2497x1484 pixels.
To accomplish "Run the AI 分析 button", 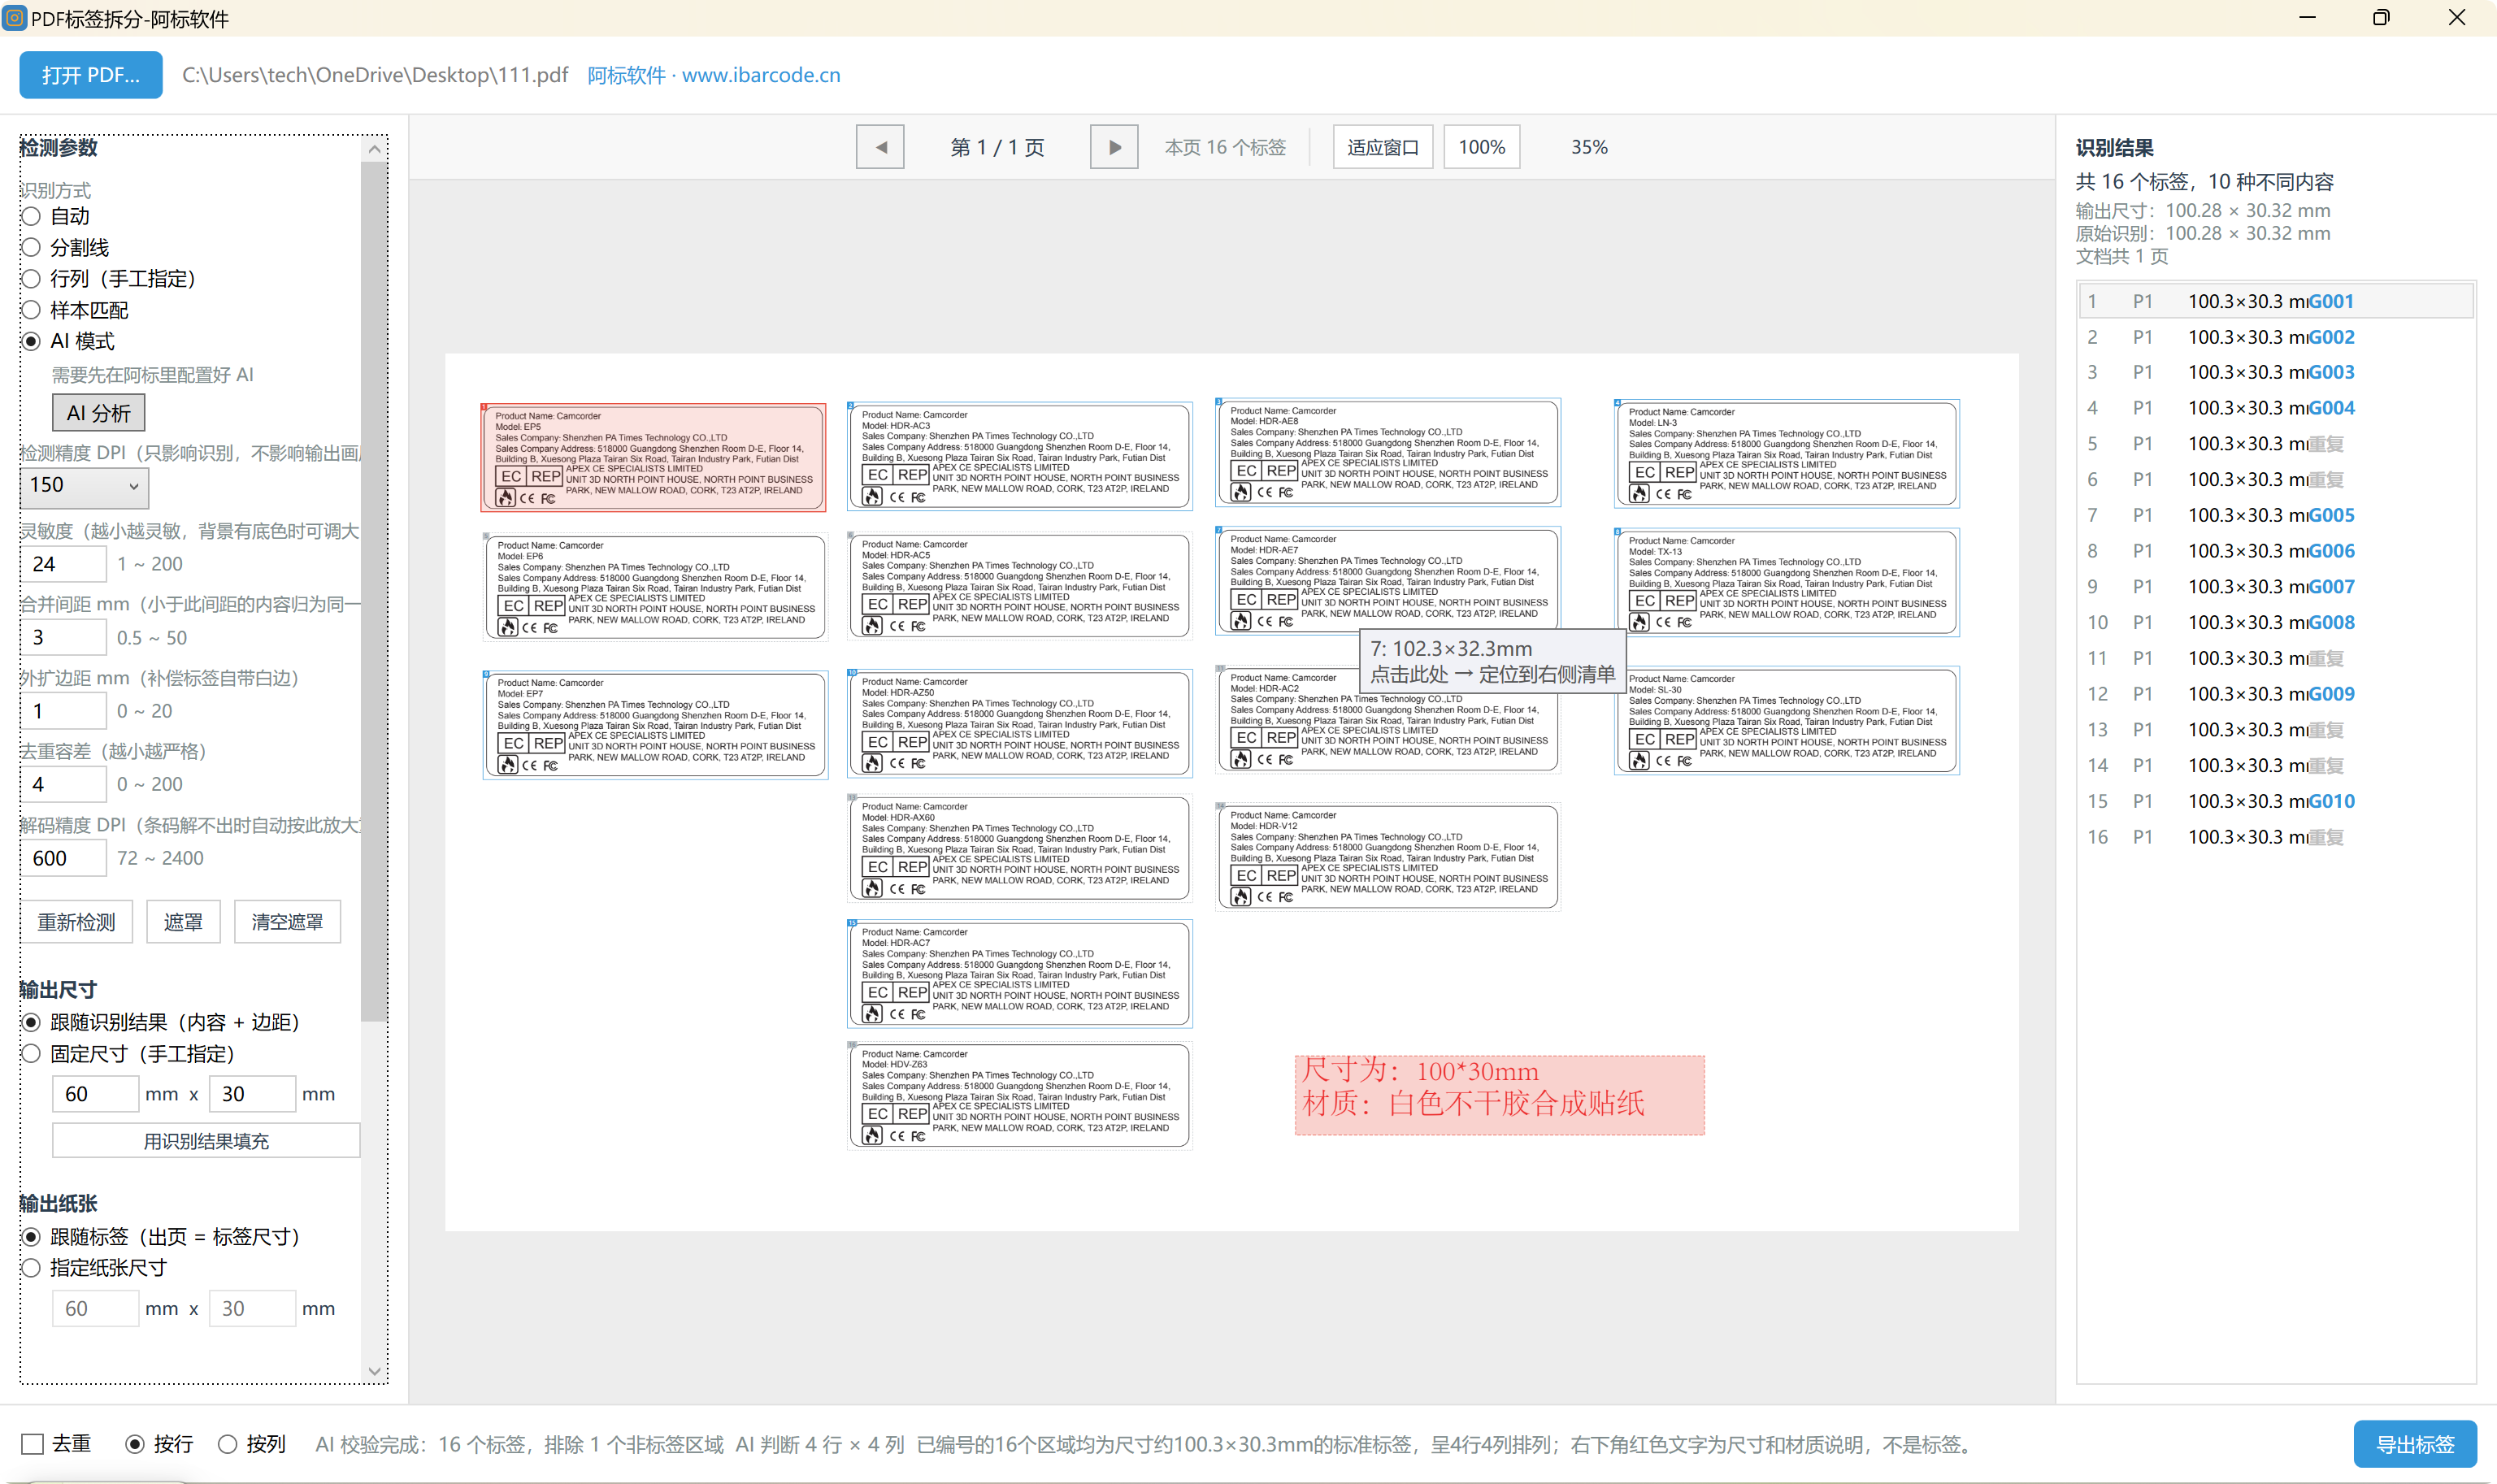I will click(x=98, y=412).
